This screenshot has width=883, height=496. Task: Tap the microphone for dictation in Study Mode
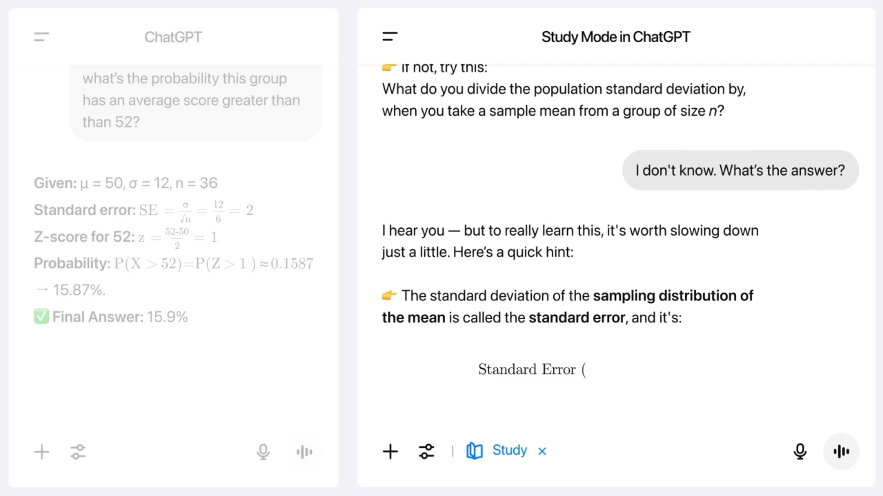click(800, 451)
